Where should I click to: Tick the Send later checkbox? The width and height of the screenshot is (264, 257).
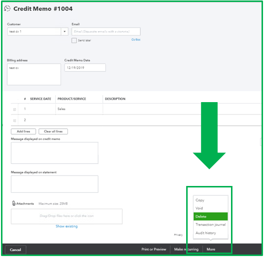click(74, 40)
